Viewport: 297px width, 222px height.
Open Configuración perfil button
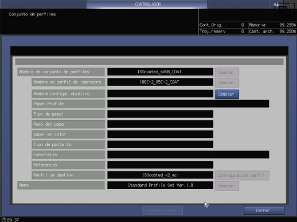tap(242, 176)
